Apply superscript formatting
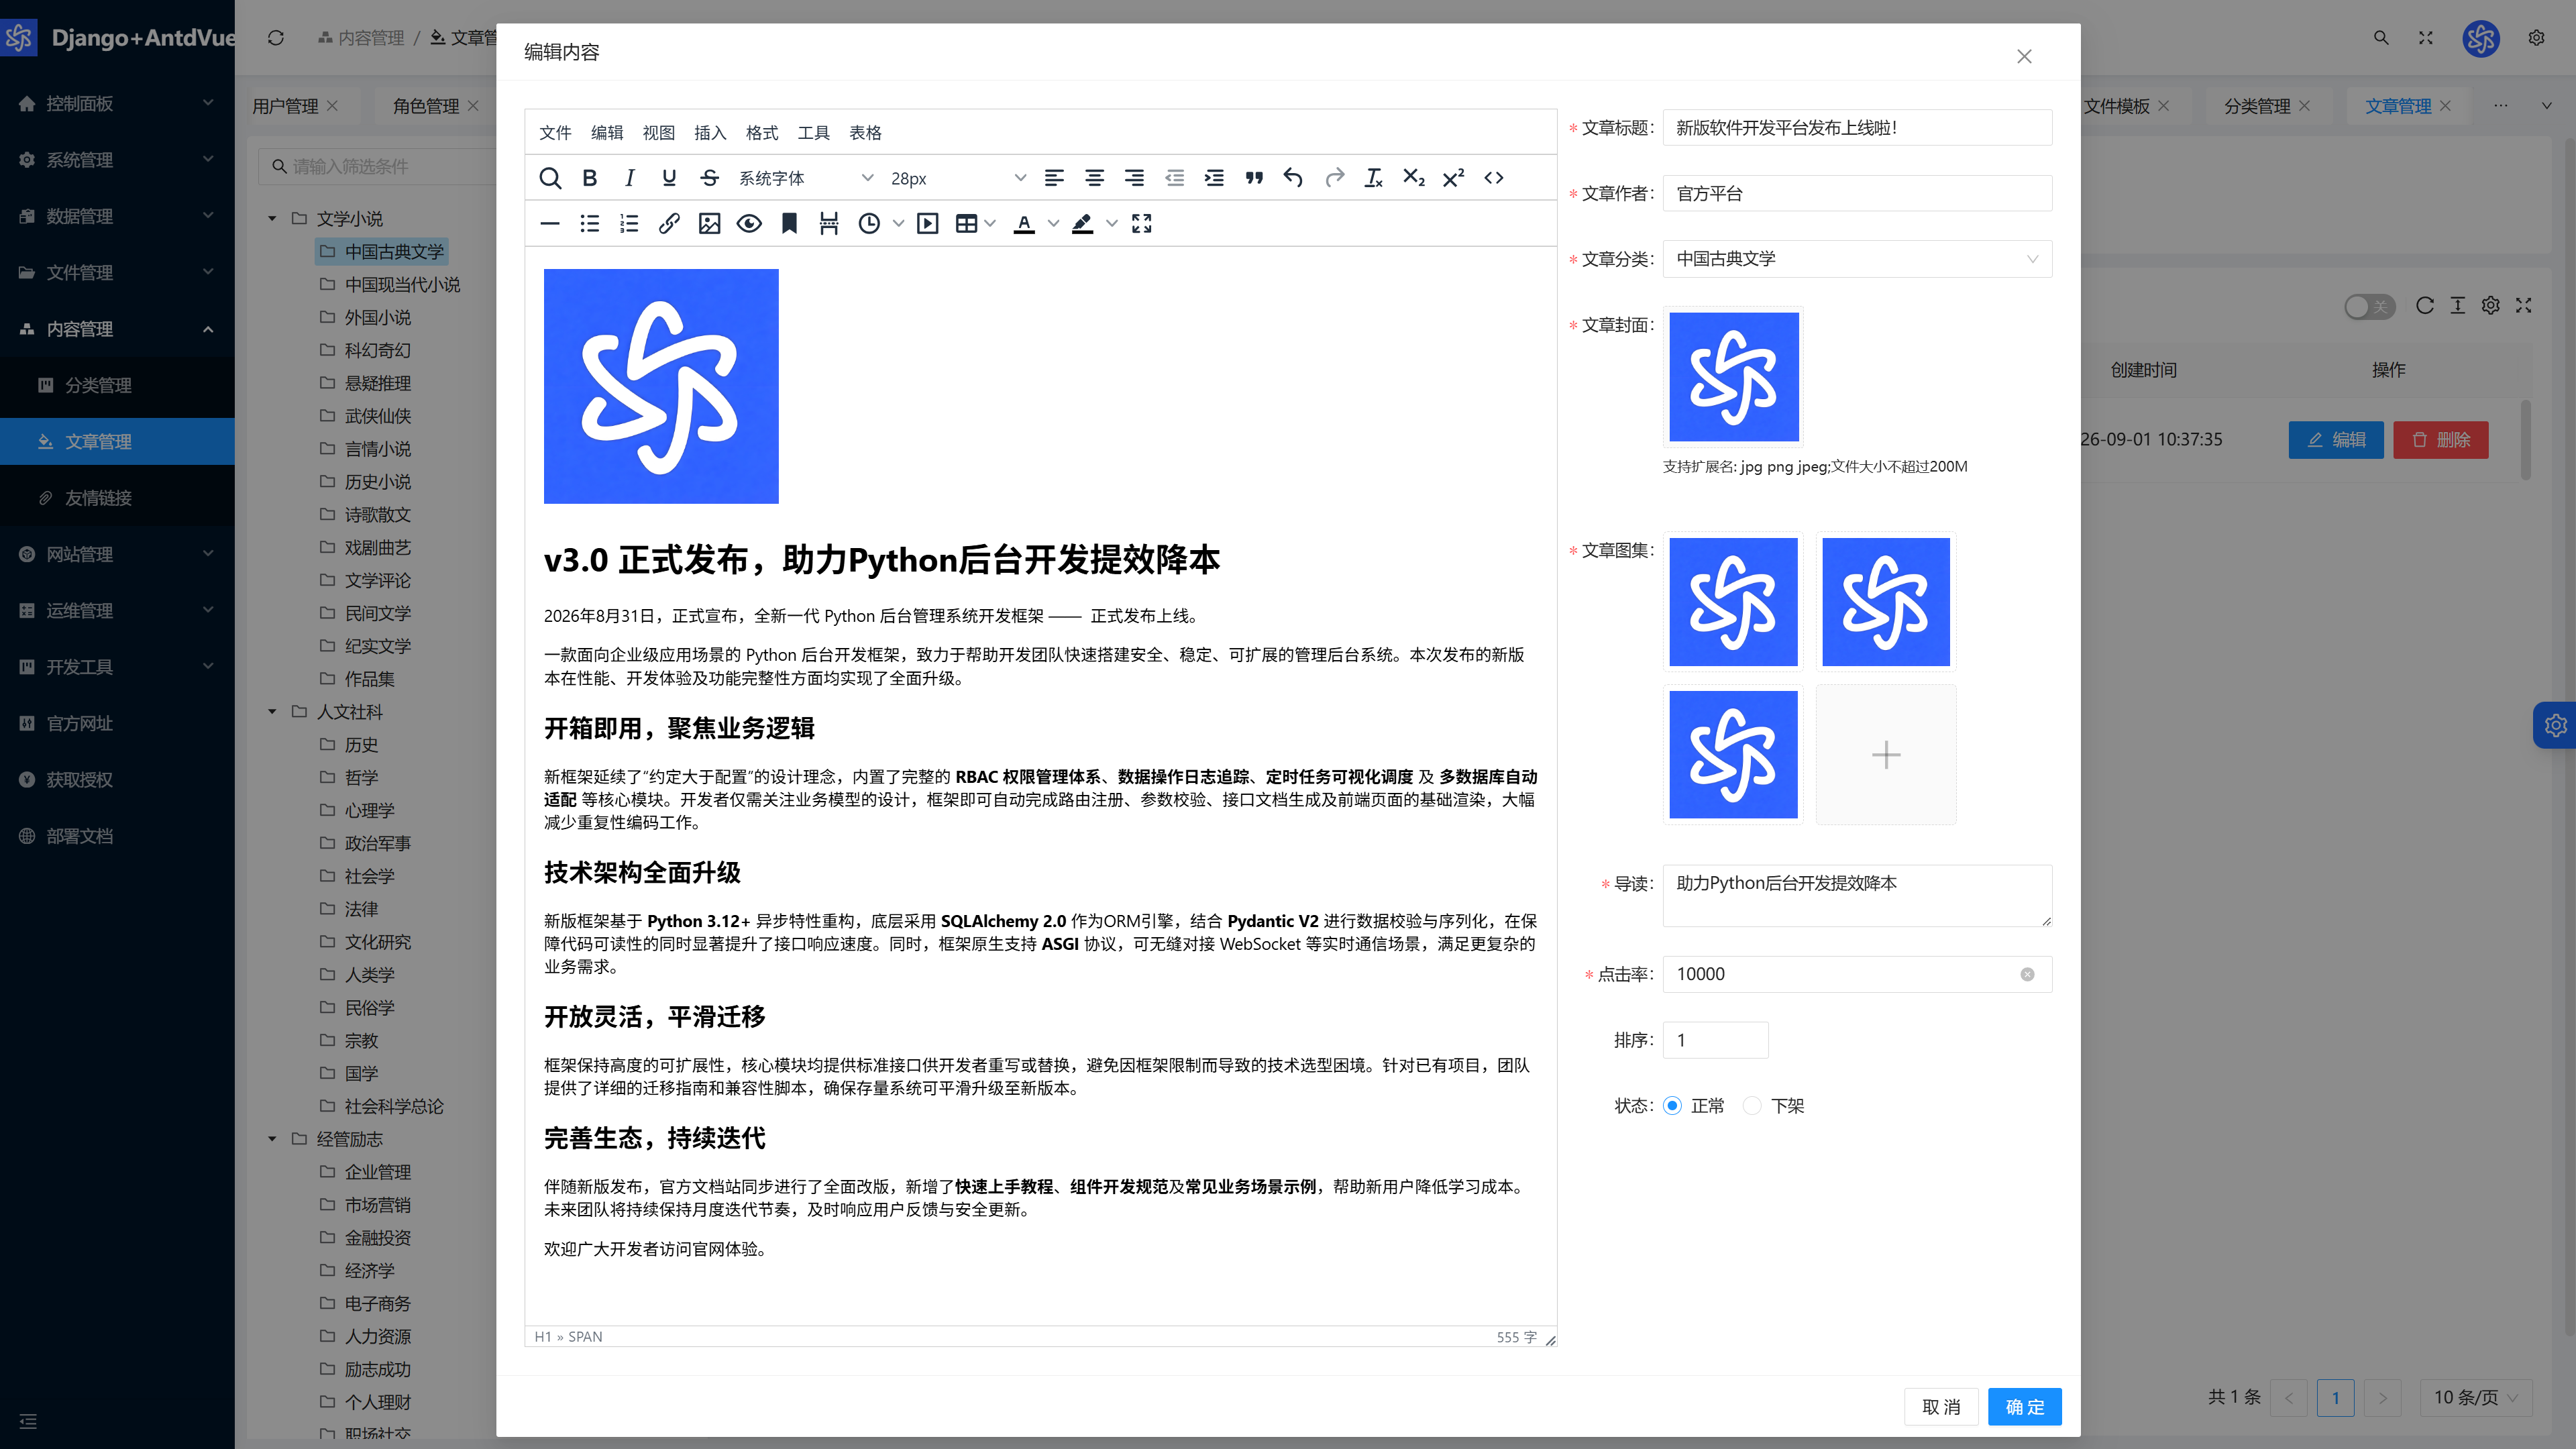Screen dimensions: 2576x1449 (1453, 178)
